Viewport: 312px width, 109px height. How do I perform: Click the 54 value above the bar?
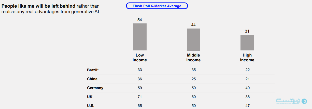[x=140, y=20]
